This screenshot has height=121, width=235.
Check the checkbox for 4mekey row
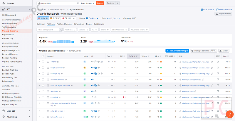tap(43, 62)
